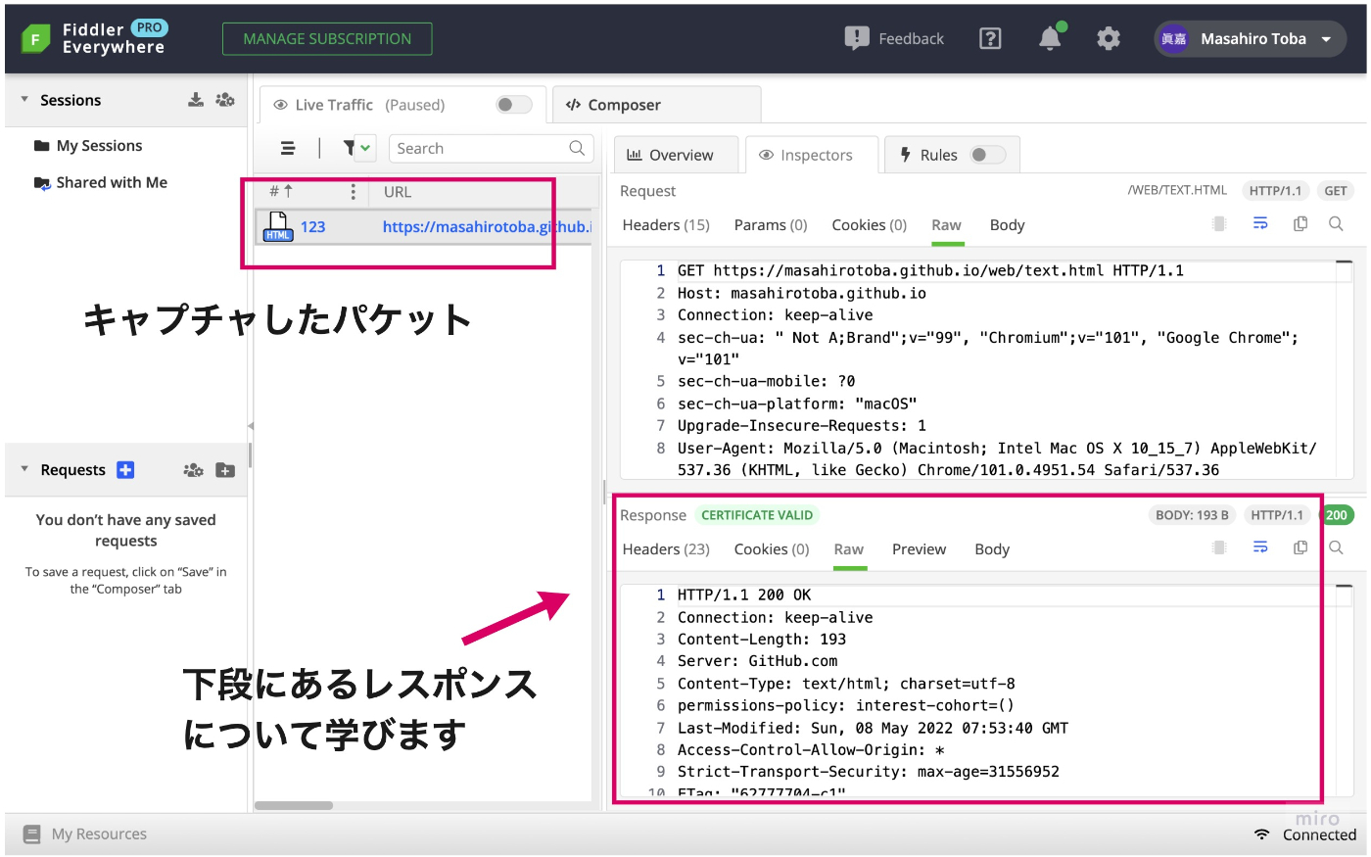Click the 200 status code badge
This screenshot has height=857, width=1371.
tap(1337, 515)
